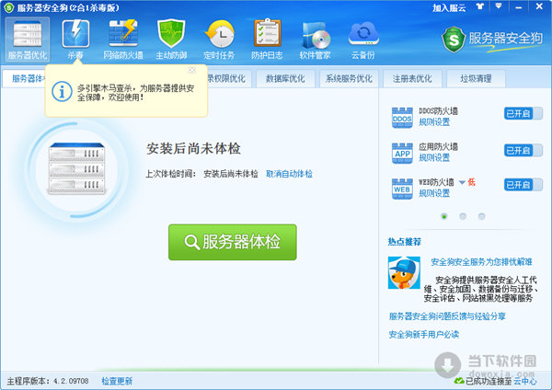Image resolution: width=552 pixels, height=390 pixels.
Task: Click 加入服云 in the title bar
Action: click(449, 7)
